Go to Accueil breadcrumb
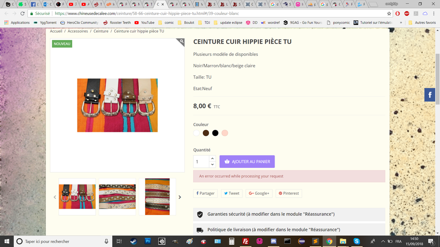This screenshot has width=440, height=247. tap(56, 31)
